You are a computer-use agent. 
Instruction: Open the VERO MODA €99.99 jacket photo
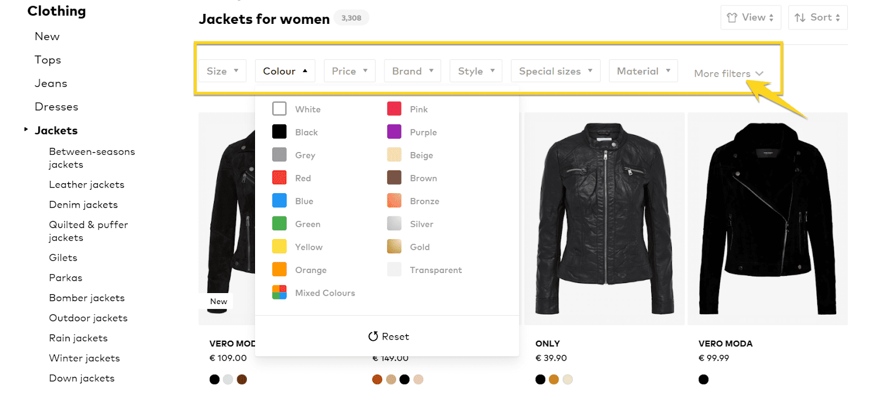pyautogui.click(x=768, y=219)
